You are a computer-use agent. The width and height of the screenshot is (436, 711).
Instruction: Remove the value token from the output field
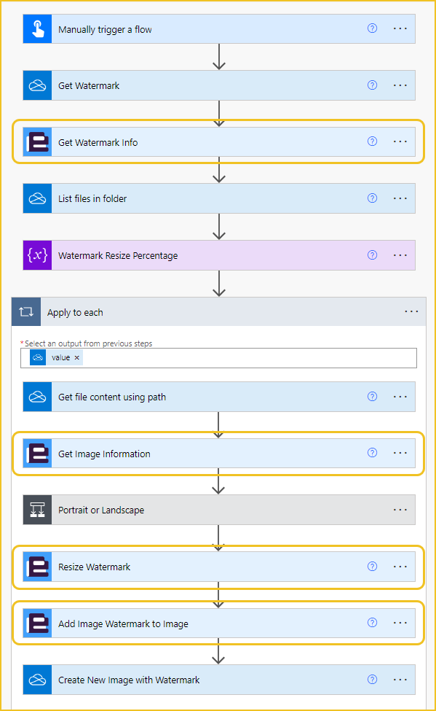[77, 358]
